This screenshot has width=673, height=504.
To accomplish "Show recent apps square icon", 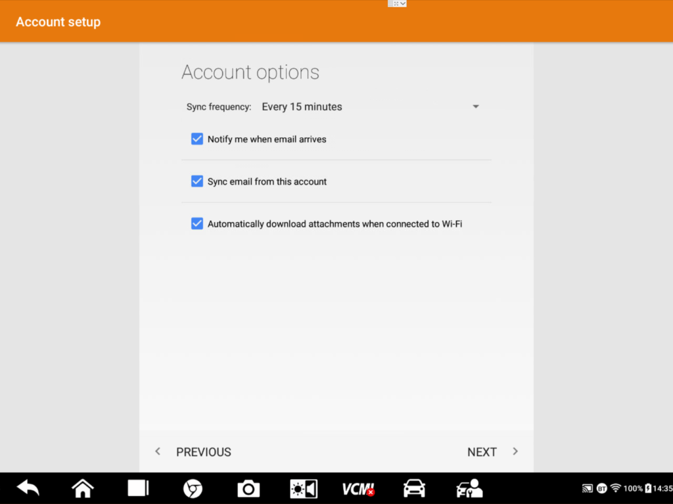I will pos(138,488).
